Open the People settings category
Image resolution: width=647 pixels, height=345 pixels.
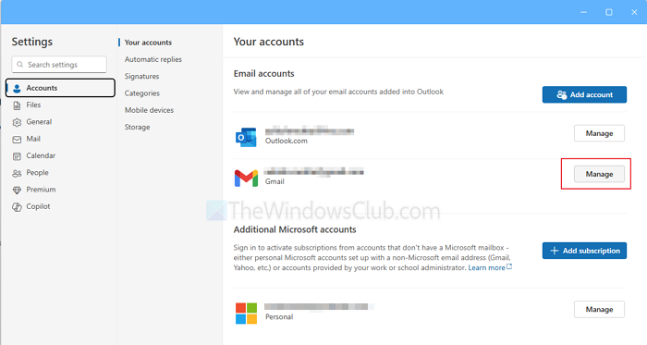[x=60, y=172]
